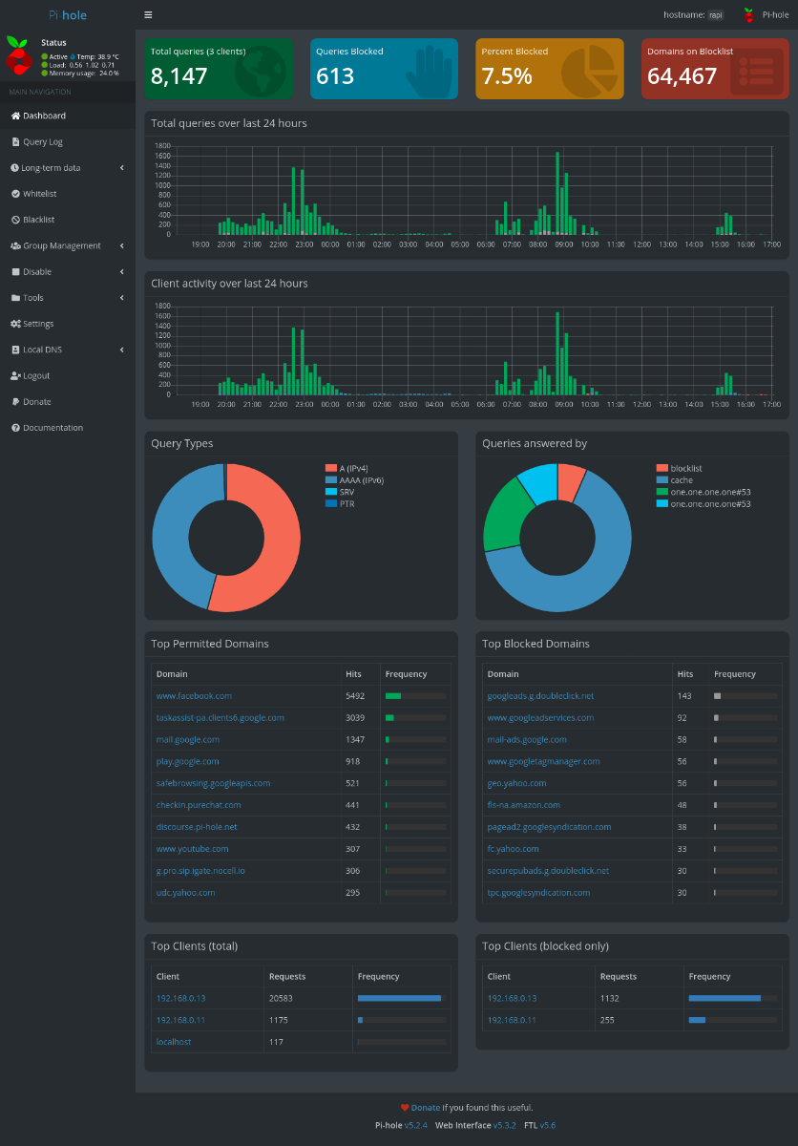798x1146 pixels.
Task: Click the Total queries card
Action: point(219,69)
